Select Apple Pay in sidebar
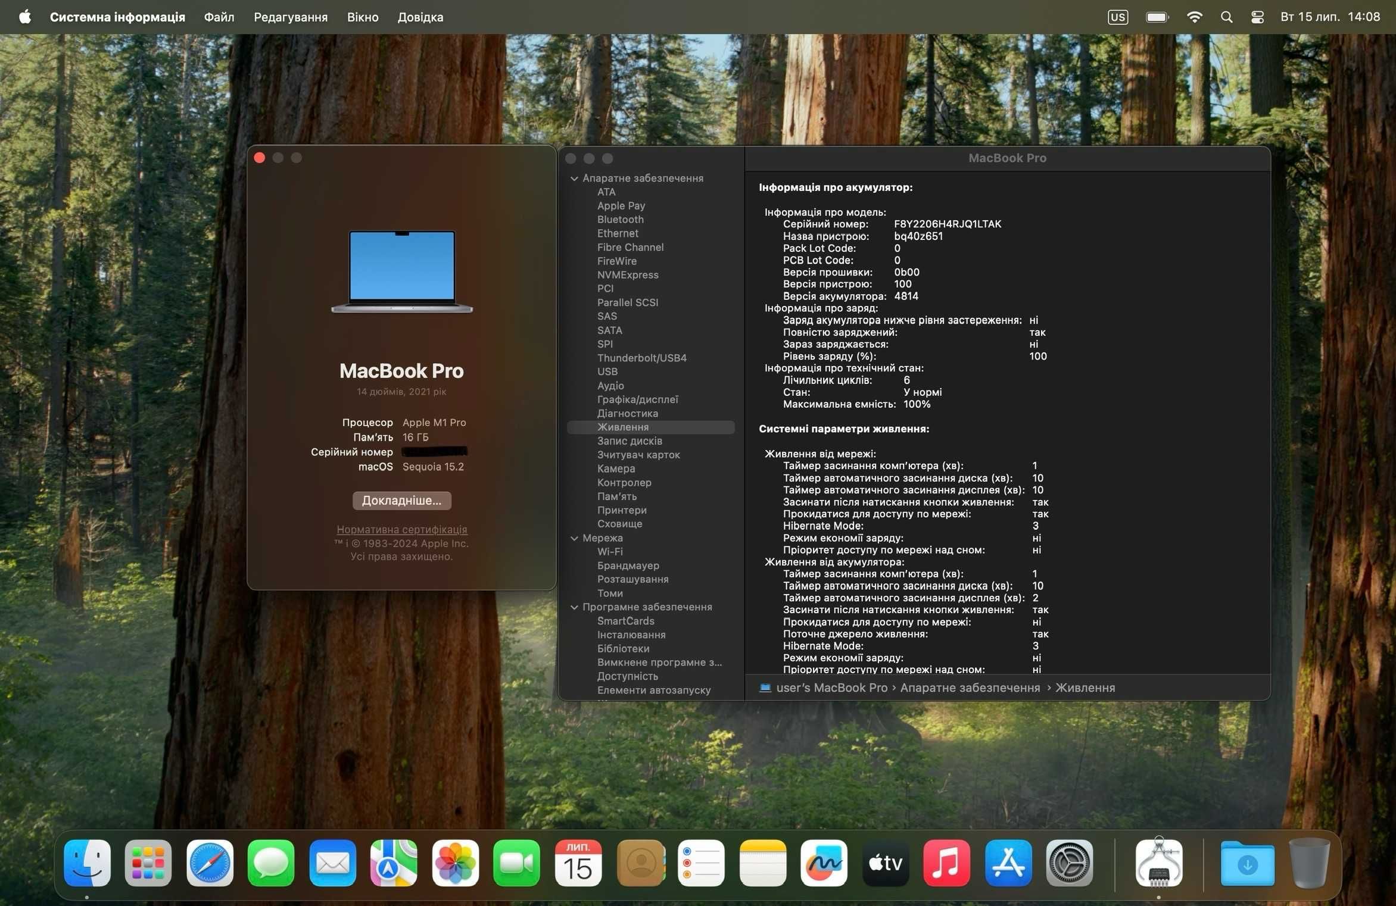Screen dimensions: 1396x906 click(x=621, y=205)
